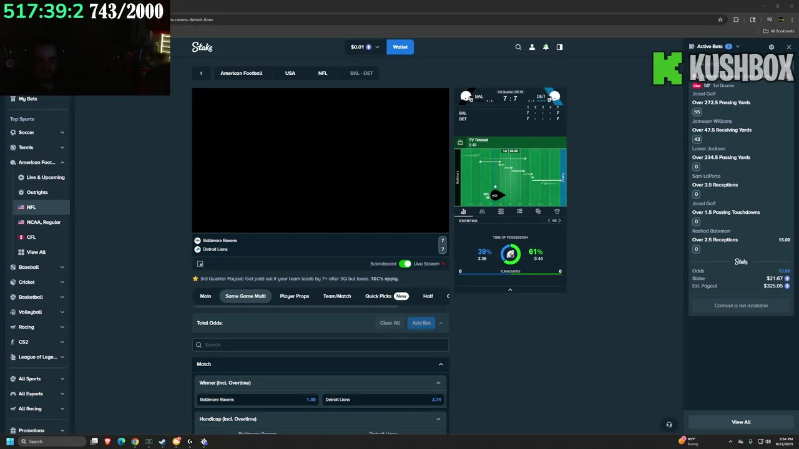
Task: Expand the Cricket sports menu
Action: (x=62, y=282)
